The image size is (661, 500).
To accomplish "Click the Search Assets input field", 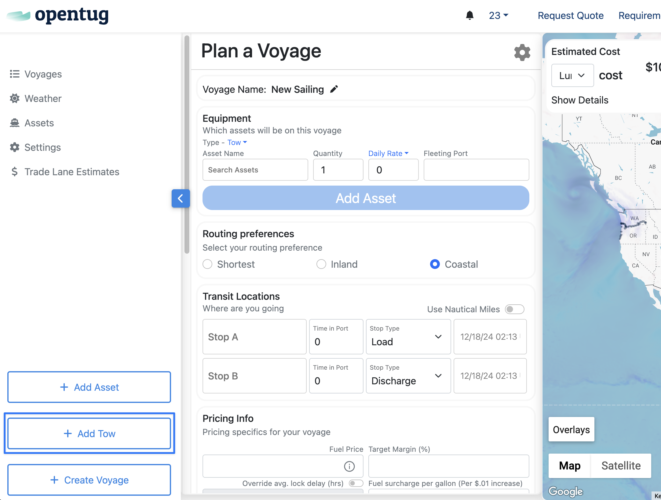I will click(255, 170).
